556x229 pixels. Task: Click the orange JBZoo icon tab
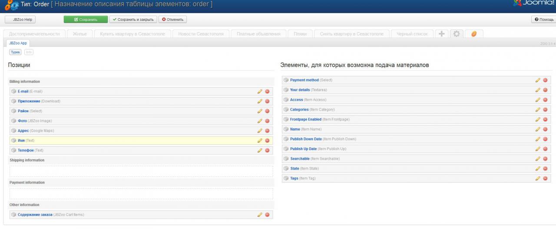[474, 34]
